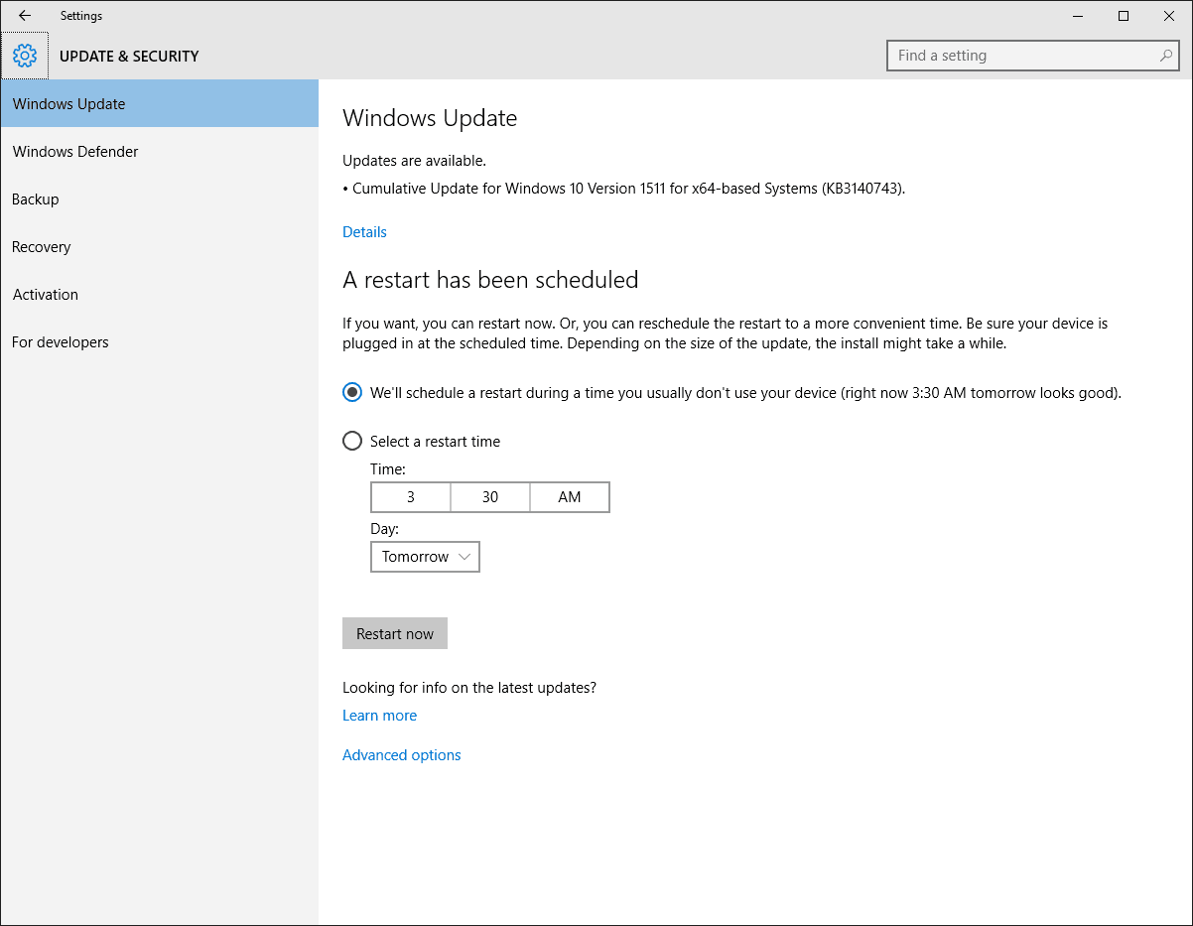Open Advanced options link
The image size is (1193, 926).
point(402,755)
